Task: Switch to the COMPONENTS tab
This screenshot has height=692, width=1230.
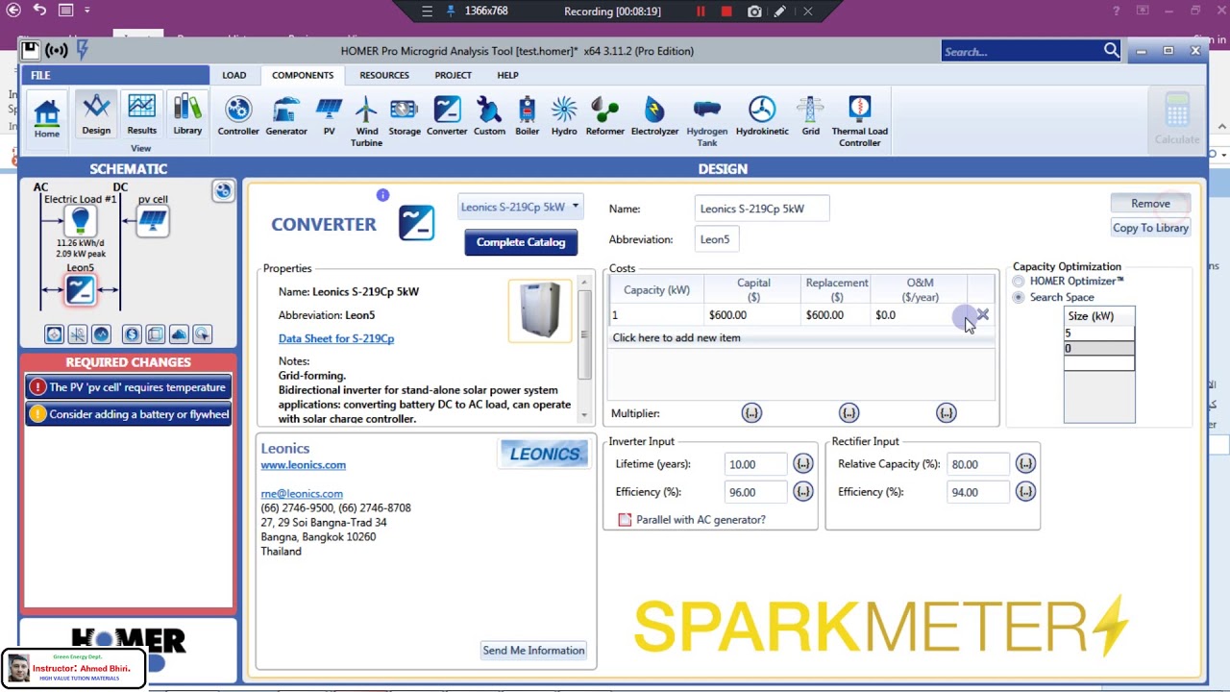Action: click(x=303, y=75)
